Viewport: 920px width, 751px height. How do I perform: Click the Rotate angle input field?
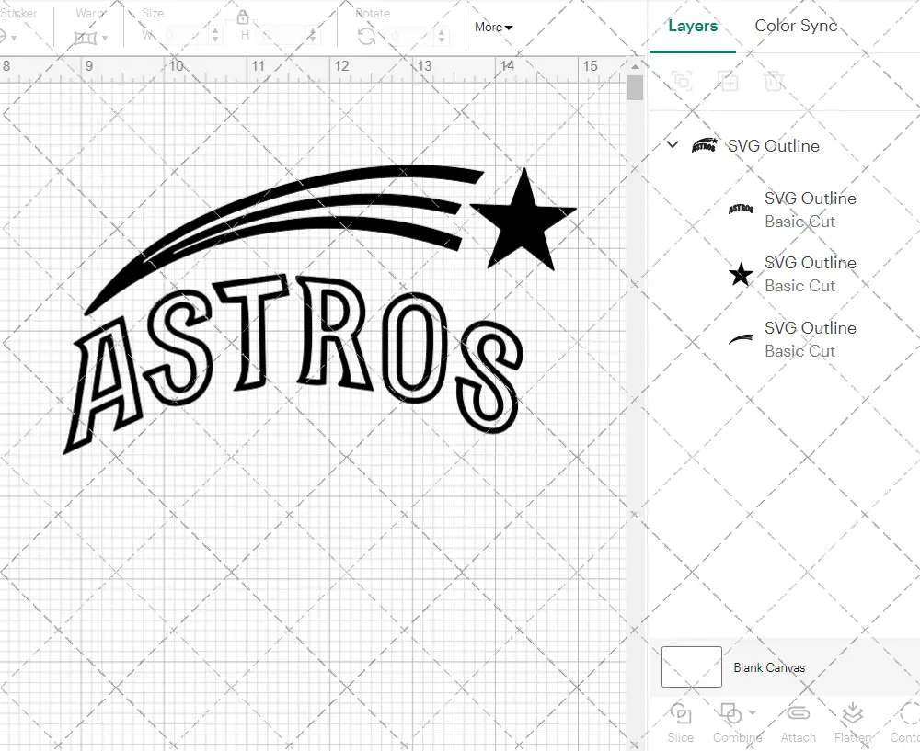pyautogui.click(x=410, y=37)
